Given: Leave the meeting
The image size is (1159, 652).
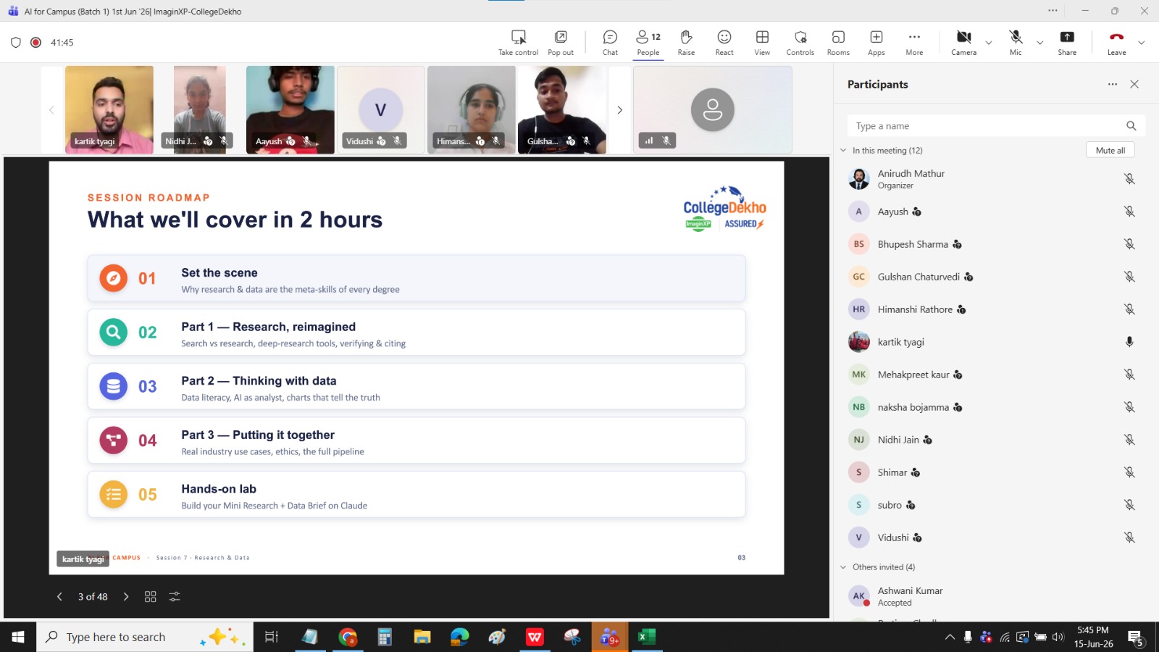Looking at the screenshot, I should [1116, 43].
